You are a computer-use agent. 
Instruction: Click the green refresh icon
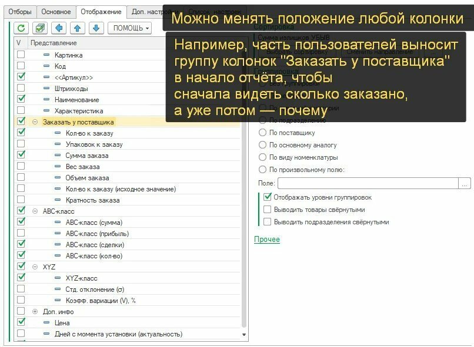pyautogui.click(x=21, y=28)
